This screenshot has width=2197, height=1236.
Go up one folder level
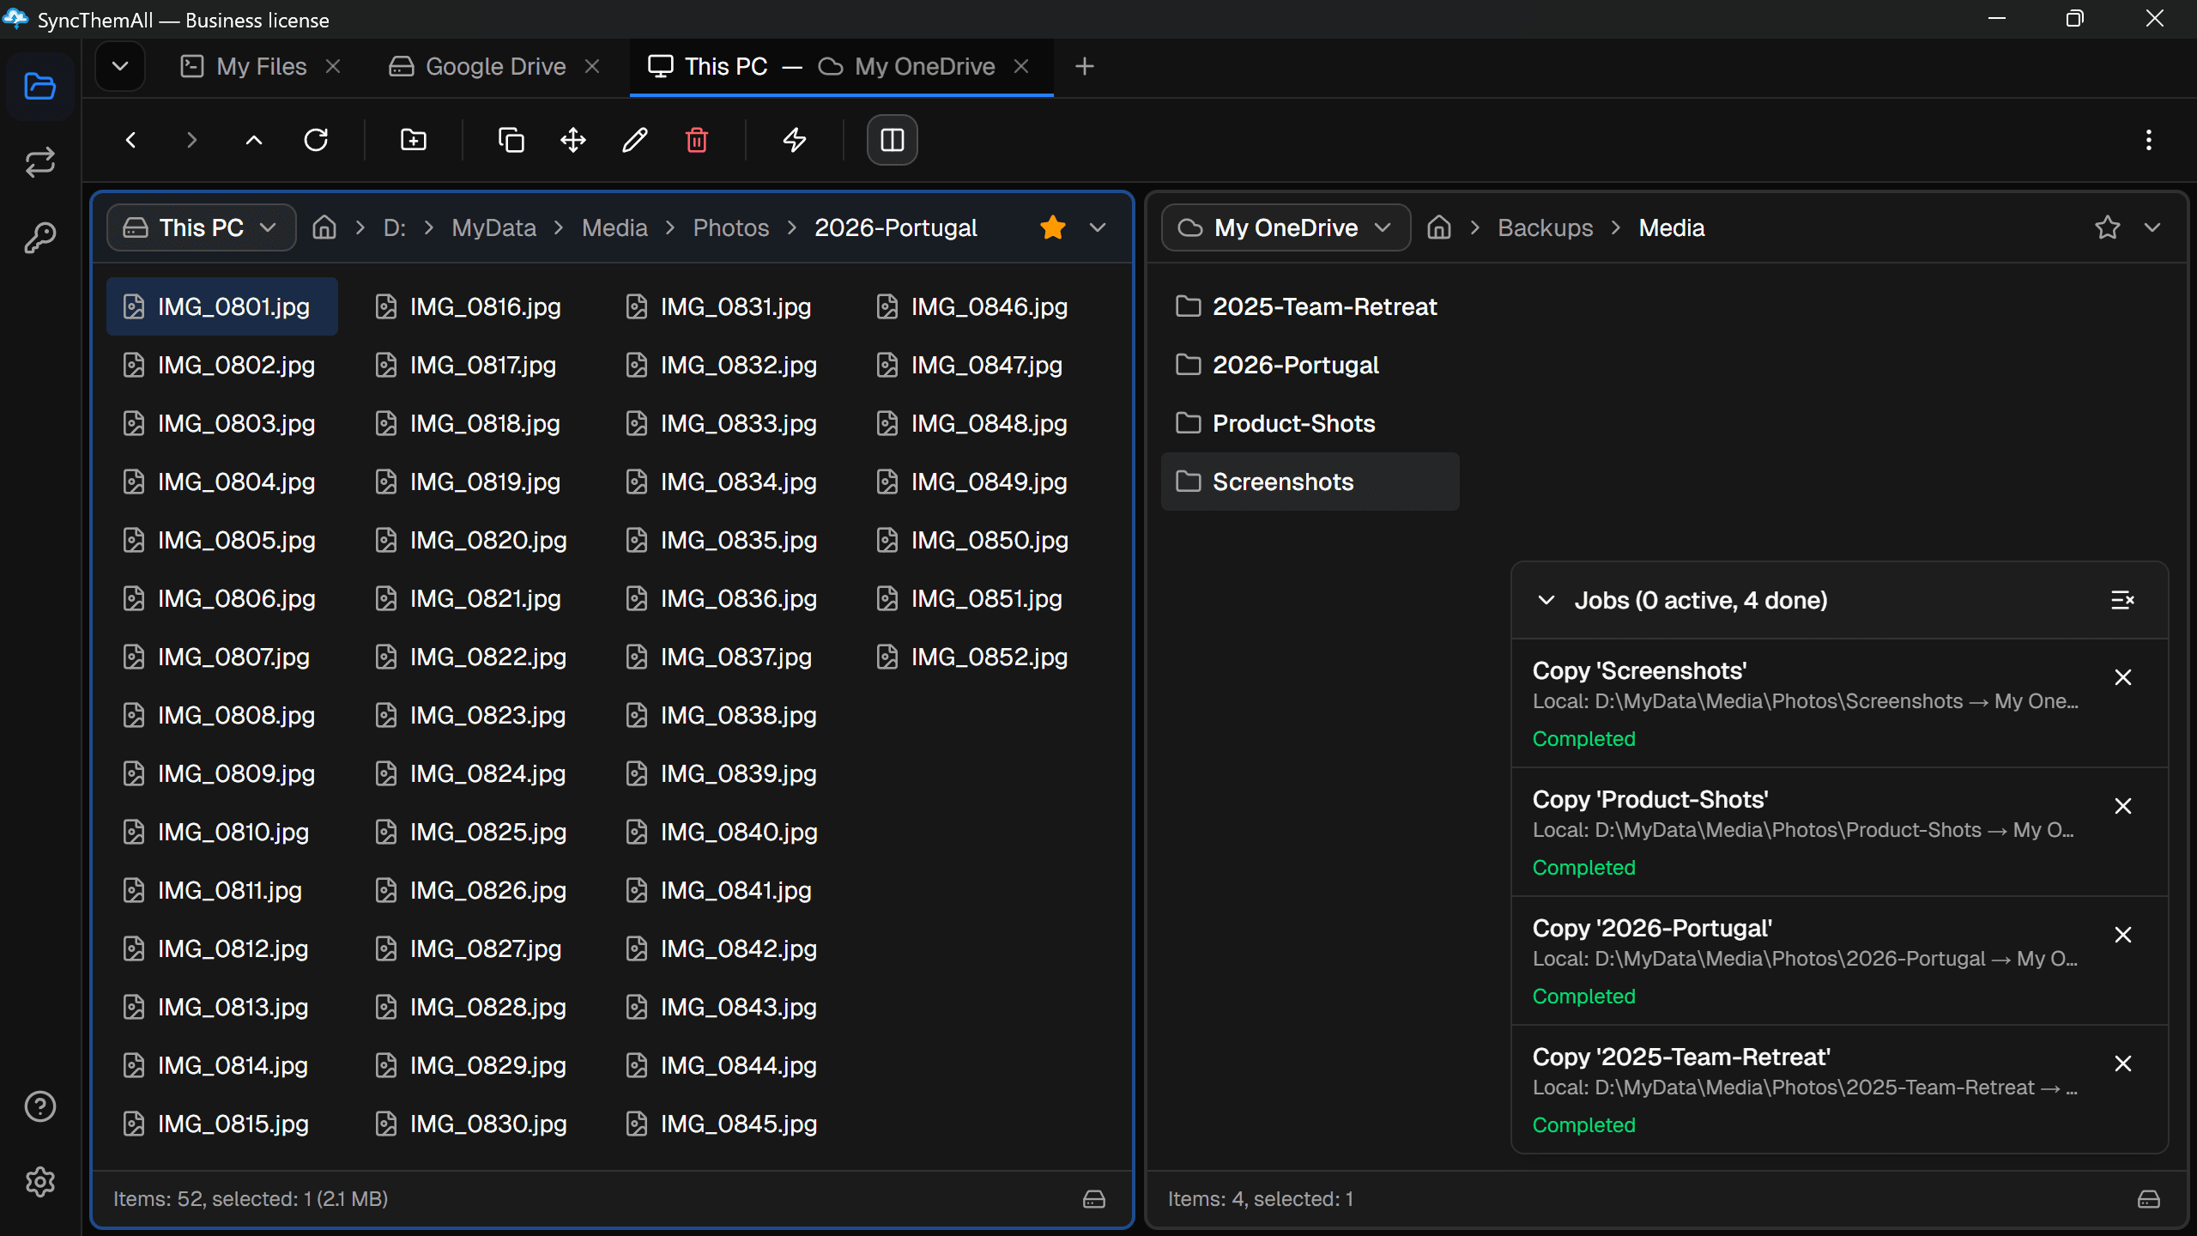pyautogui.click(x=254, y=140)
